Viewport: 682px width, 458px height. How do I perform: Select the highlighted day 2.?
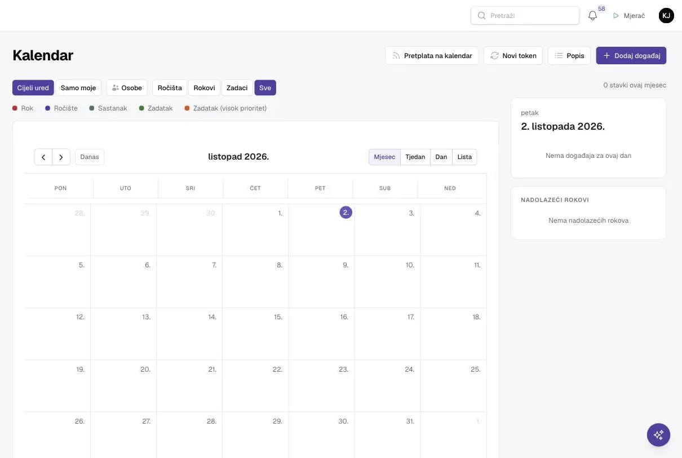point(346,213)
